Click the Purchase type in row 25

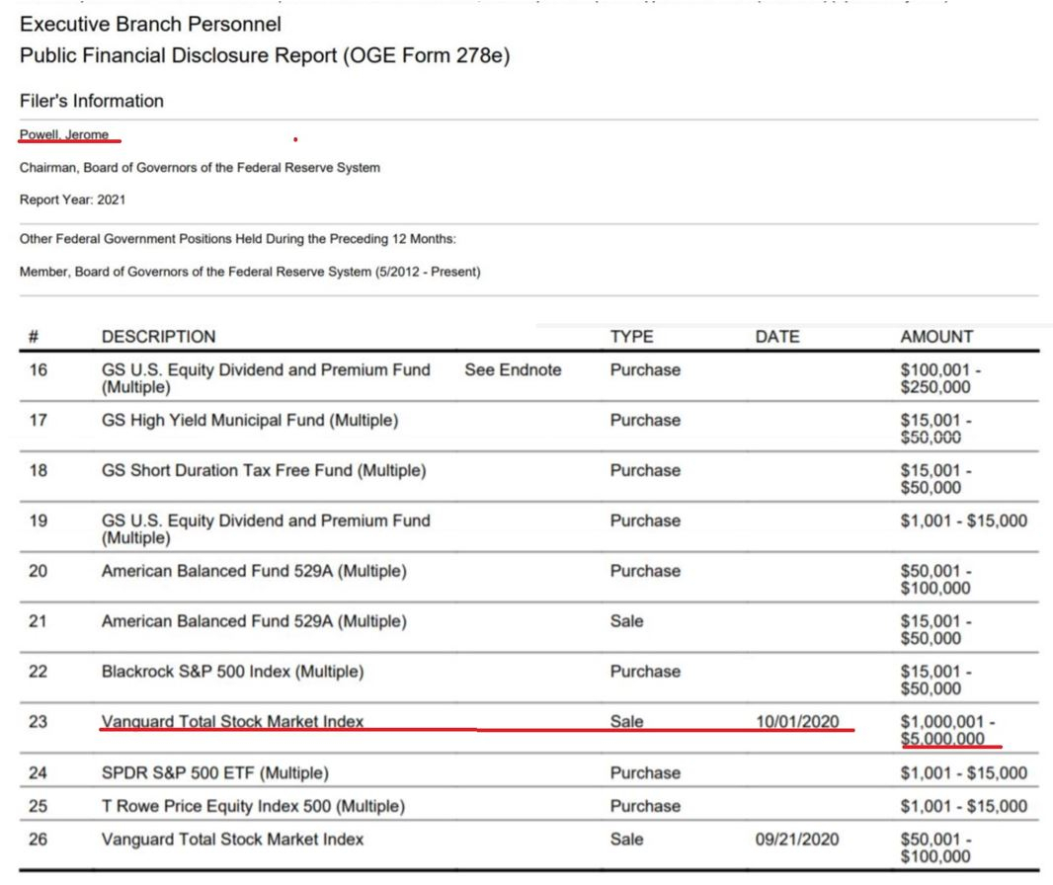tap(645, 806)
